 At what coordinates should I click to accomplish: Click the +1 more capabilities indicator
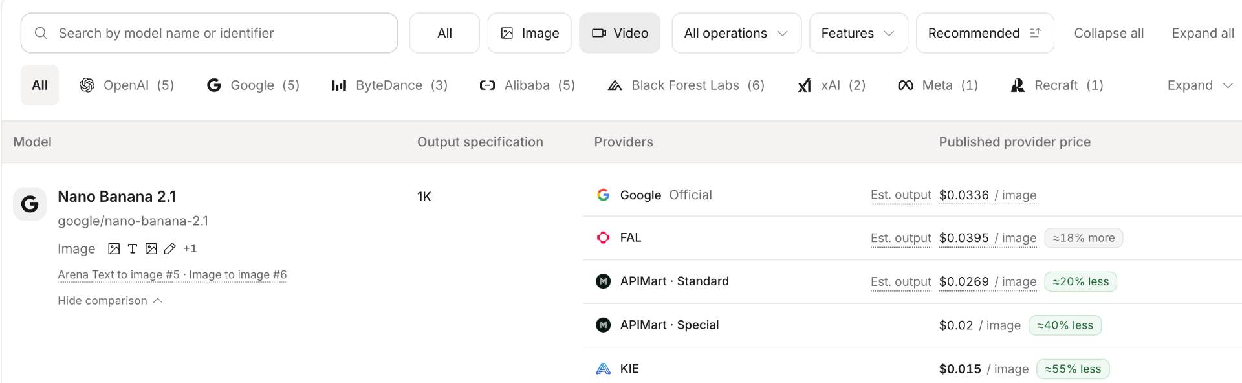click(x=190, y=248)
